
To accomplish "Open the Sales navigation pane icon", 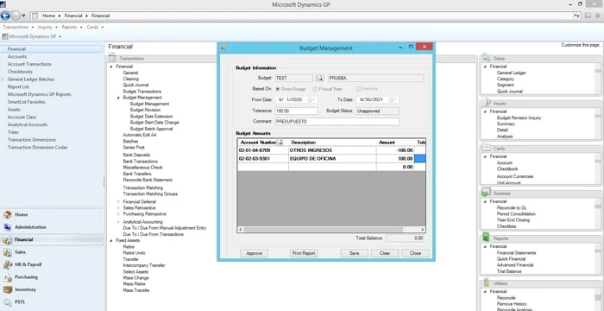I will pos(7,252).
